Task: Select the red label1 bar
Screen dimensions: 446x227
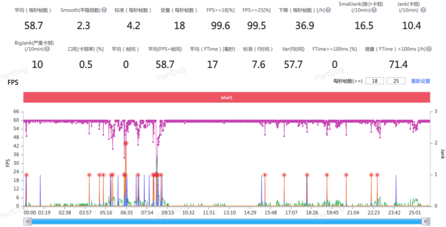Action: [226, 97]
